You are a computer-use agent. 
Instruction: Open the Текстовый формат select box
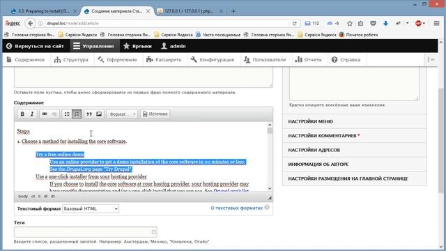pos(91,208)
